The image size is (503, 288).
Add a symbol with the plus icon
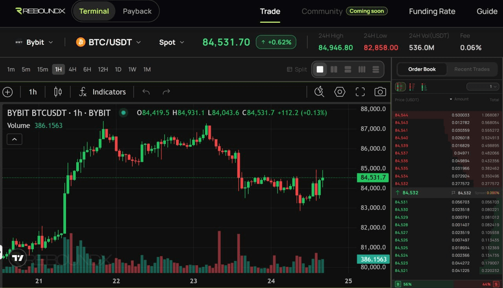coord(7,92)
